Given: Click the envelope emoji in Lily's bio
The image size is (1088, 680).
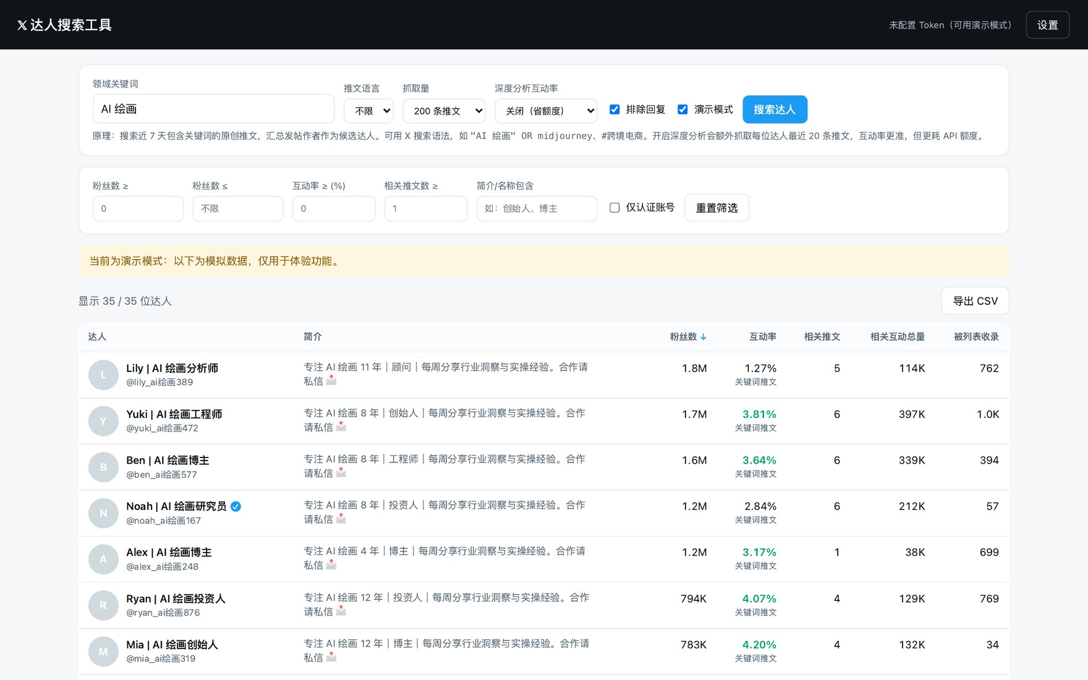Looking at the screenshot, I should coord(331,381).
